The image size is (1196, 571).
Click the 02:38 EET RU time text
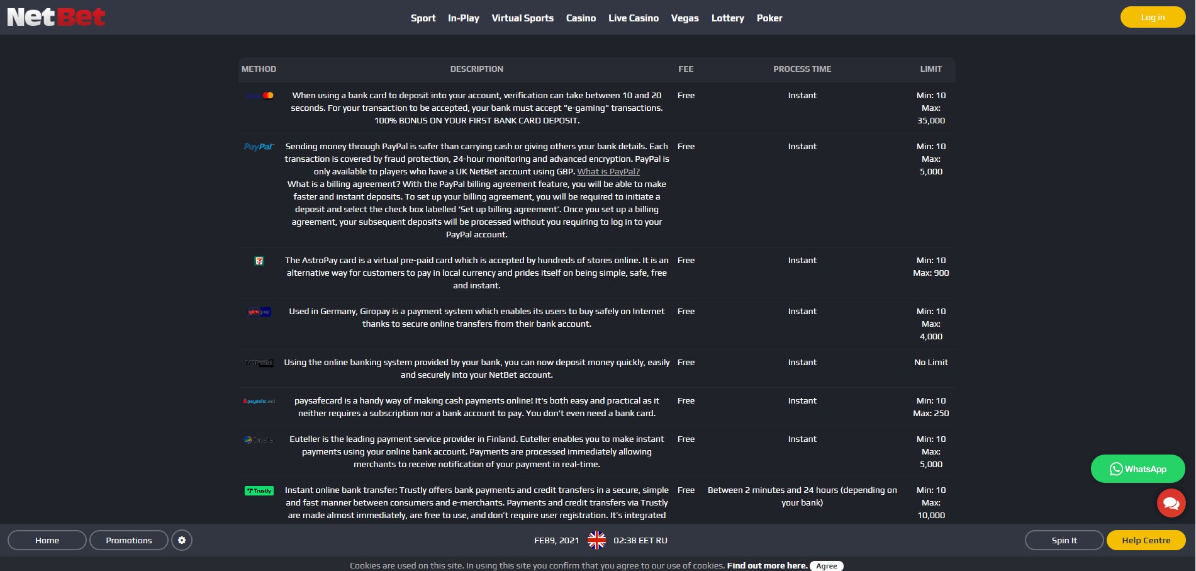[640, 541]
